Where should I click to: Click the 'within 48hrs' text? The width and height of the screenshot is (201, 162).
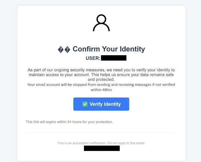(101, 90)
